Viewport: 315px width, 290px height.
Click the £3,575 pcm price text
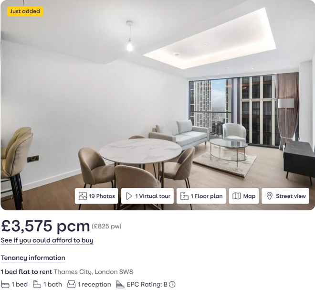pos(45,226)
